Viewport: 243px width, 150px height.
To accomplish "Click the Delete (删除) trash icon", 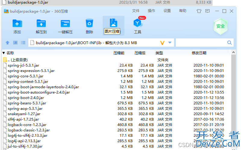I will (89, 23).
